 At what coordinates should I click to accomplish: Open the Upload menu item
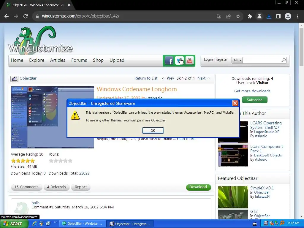click(117, 60)
